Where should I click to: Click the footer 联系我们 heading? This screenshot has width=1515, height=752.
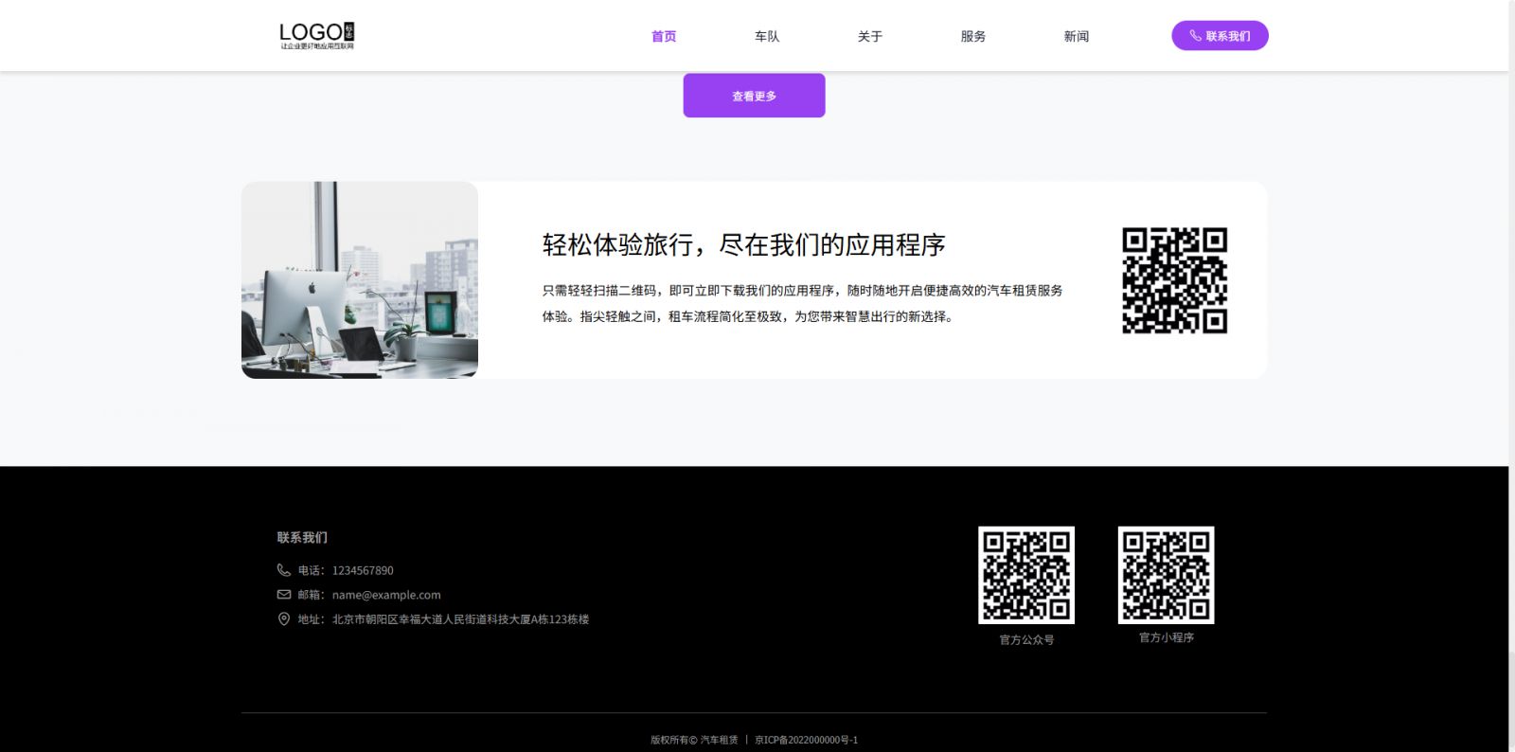pos(302,537)
